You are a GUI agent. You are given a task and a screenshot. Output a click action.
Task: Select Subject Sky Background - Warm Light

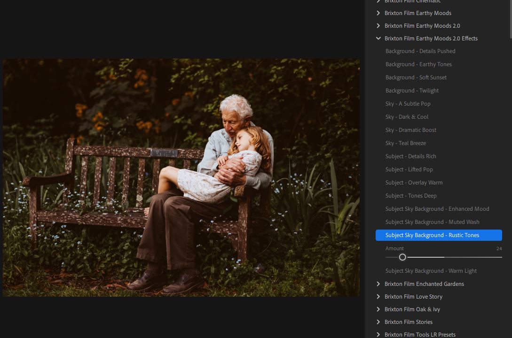431,271
